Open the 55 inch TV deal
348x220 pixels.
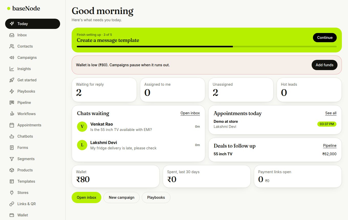[275, 154]
